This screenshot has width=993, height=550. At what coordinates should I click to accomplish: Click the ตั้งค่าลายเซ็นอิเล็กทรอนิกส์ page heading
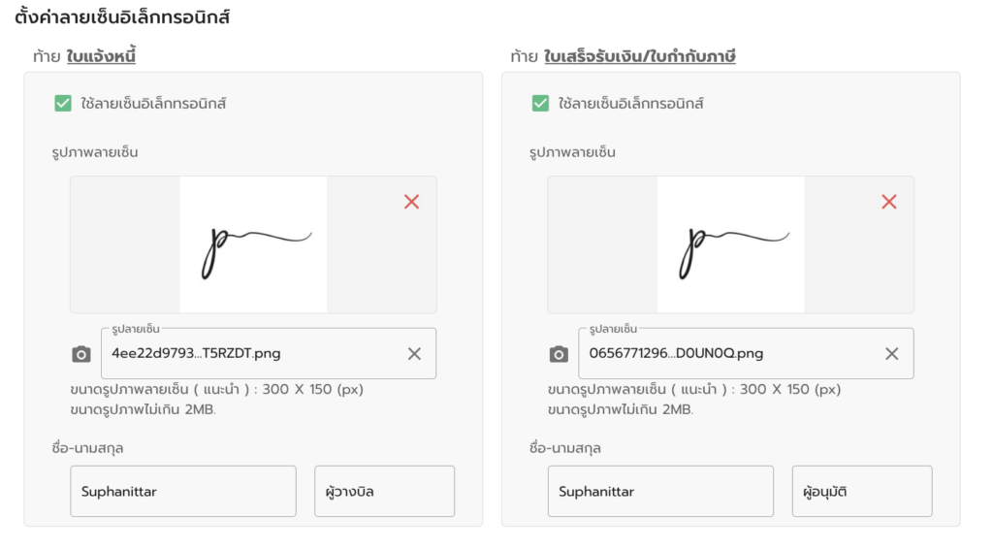tap(122, 16)
